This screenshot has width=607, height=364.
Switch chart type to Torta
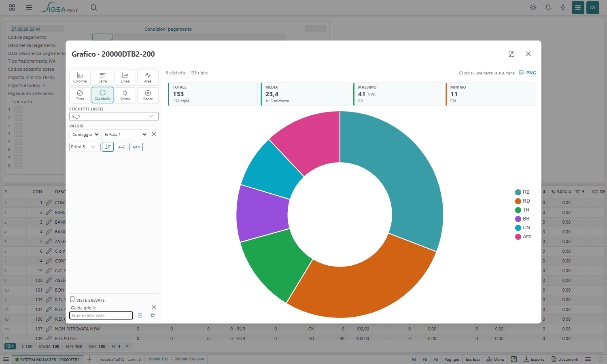click(80, 95)
